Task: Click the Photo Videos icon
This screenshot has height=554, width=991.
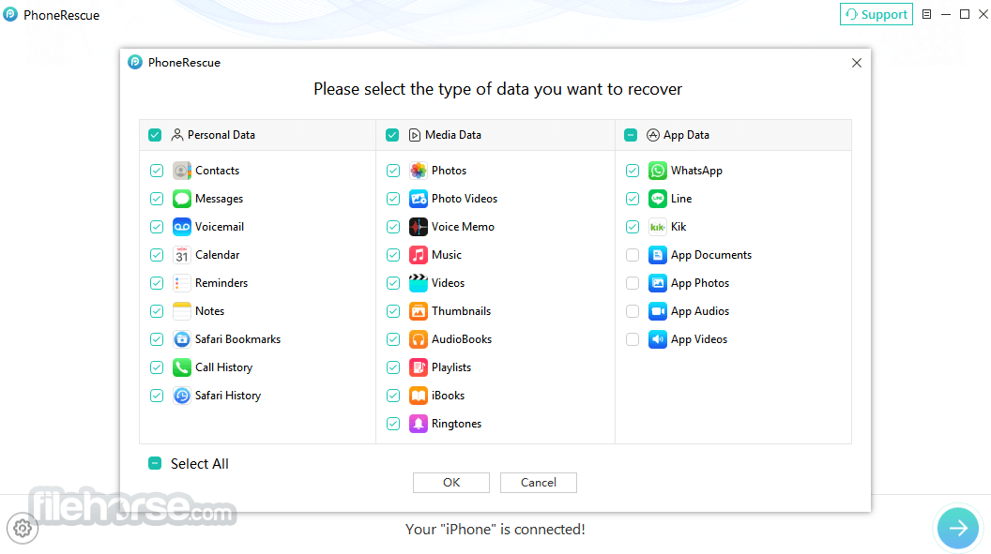Action: pyautogui.click(x=419, y=199)
